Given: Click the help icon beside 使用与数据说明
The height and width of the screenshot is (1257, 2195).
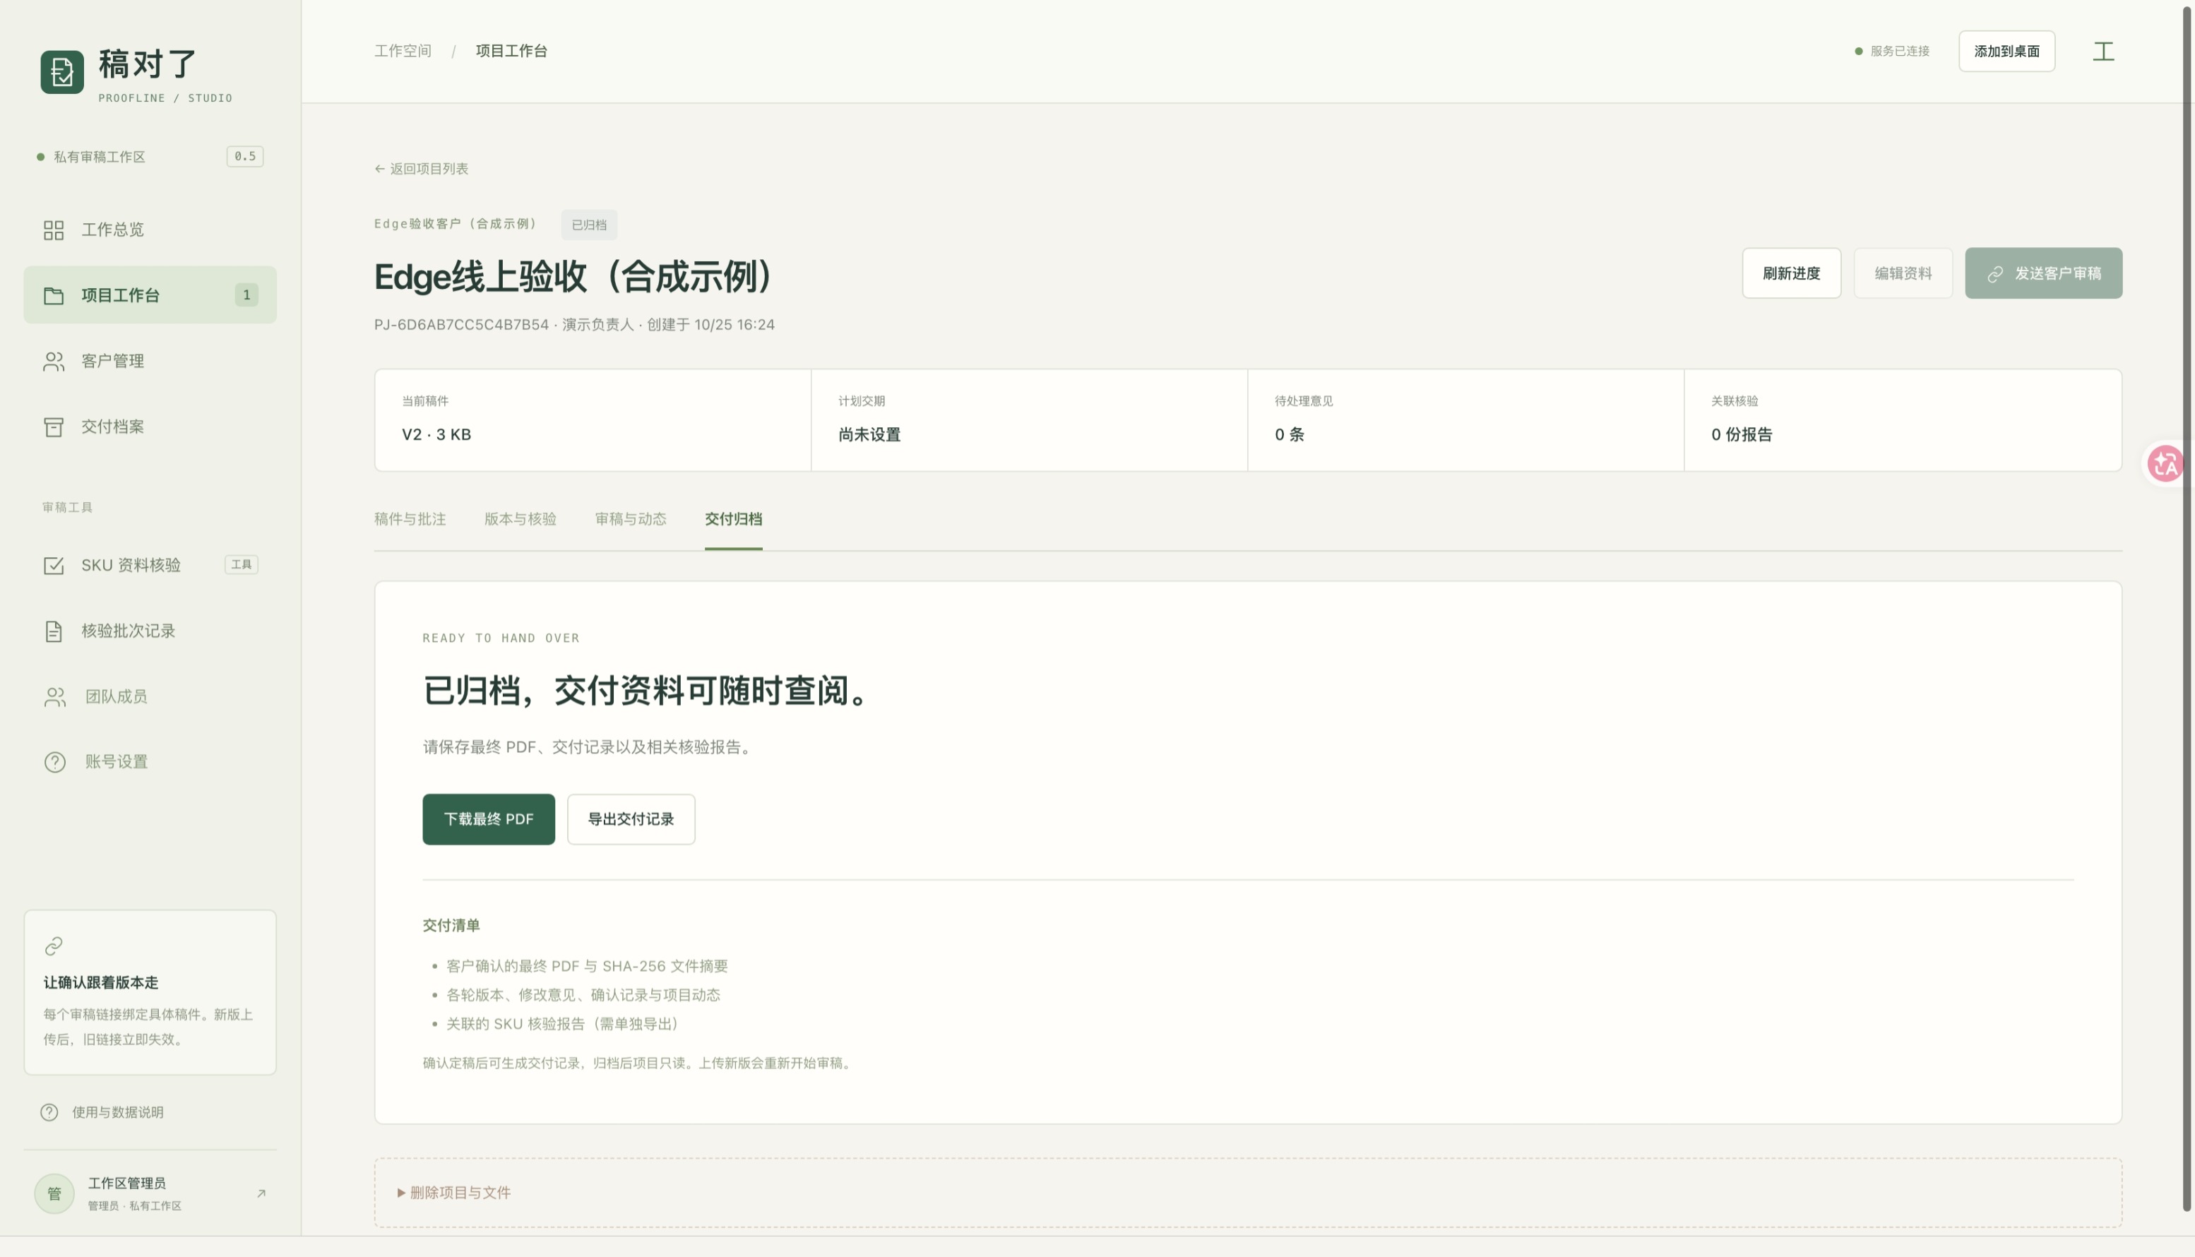Looking at the screenshot, I should tap(49, 1112).
